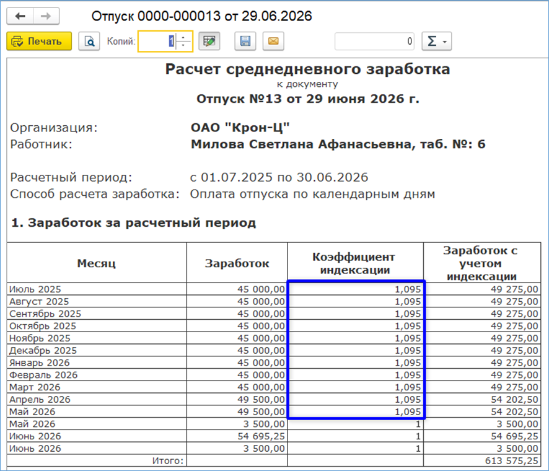Send by email with the envelope icon
549x471 pixels.
click(x=273, y=42)
